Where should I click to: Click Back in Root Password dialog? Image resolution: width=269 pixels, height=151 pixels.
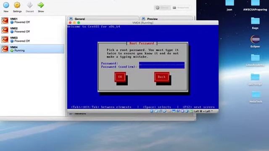pos(161,77)
